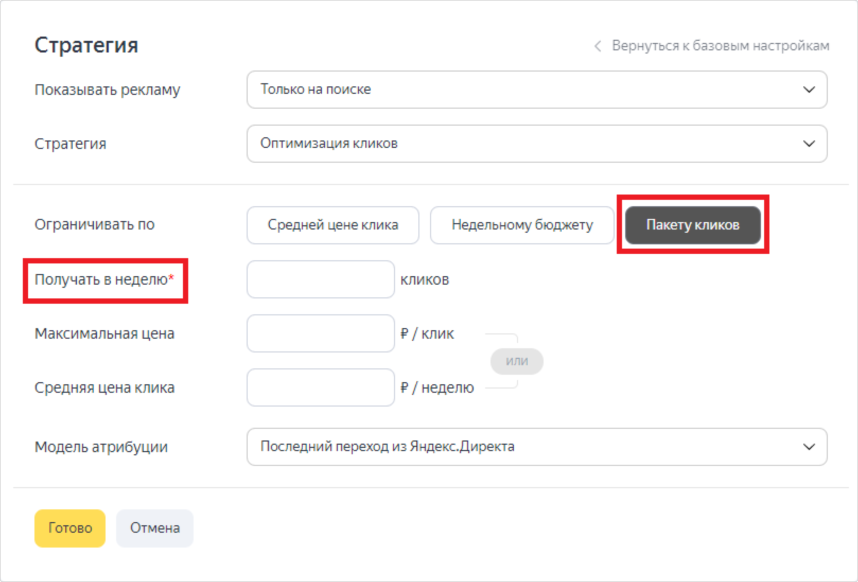The width and height of the screenshot is (858, 582).
Task: Click the Отмена button
Action: click(x=155, y=528)
